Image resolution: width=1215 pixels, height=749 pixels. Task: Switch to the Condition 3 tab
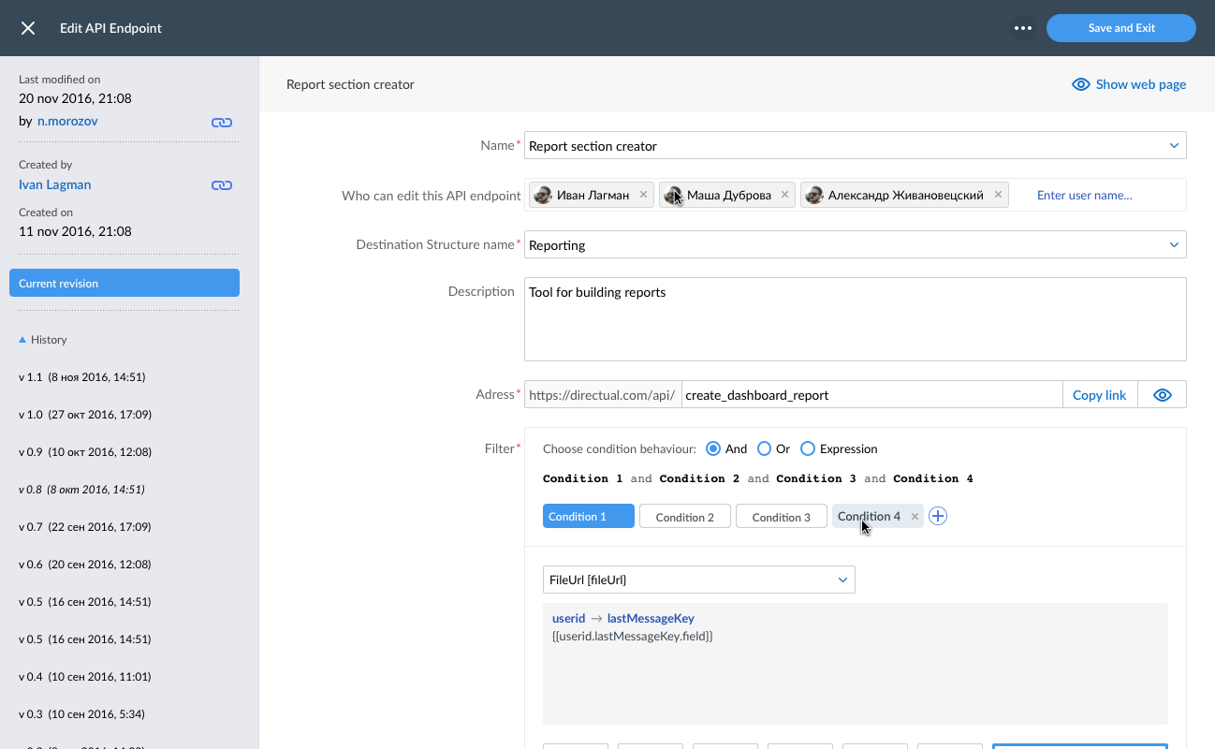[x=782, y=516]
